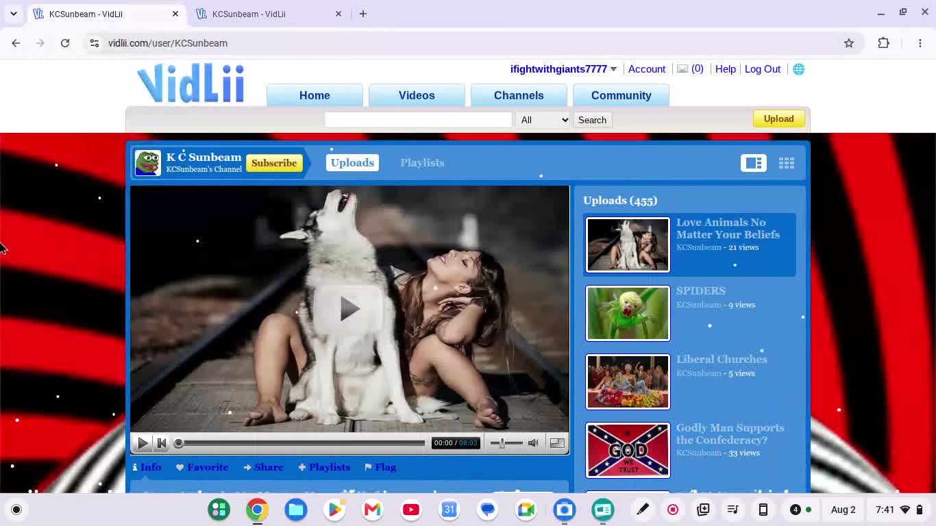Open the Files app in the shelf
936x526 pixels.
coord(296,510)
